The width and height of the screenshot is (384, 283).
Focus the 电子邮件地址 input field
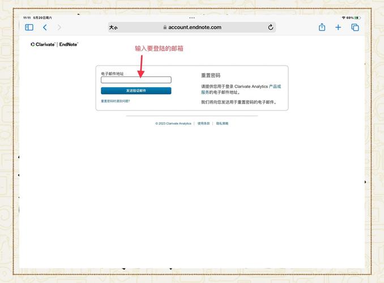[x=136, y=80]
